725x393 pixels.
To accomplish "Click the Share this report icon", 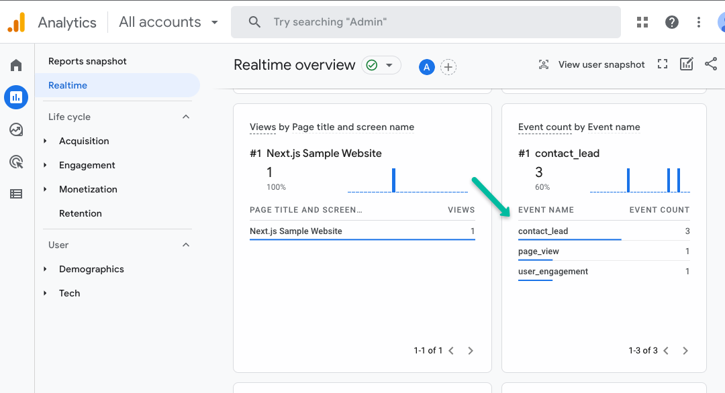I will pos(711,64).
